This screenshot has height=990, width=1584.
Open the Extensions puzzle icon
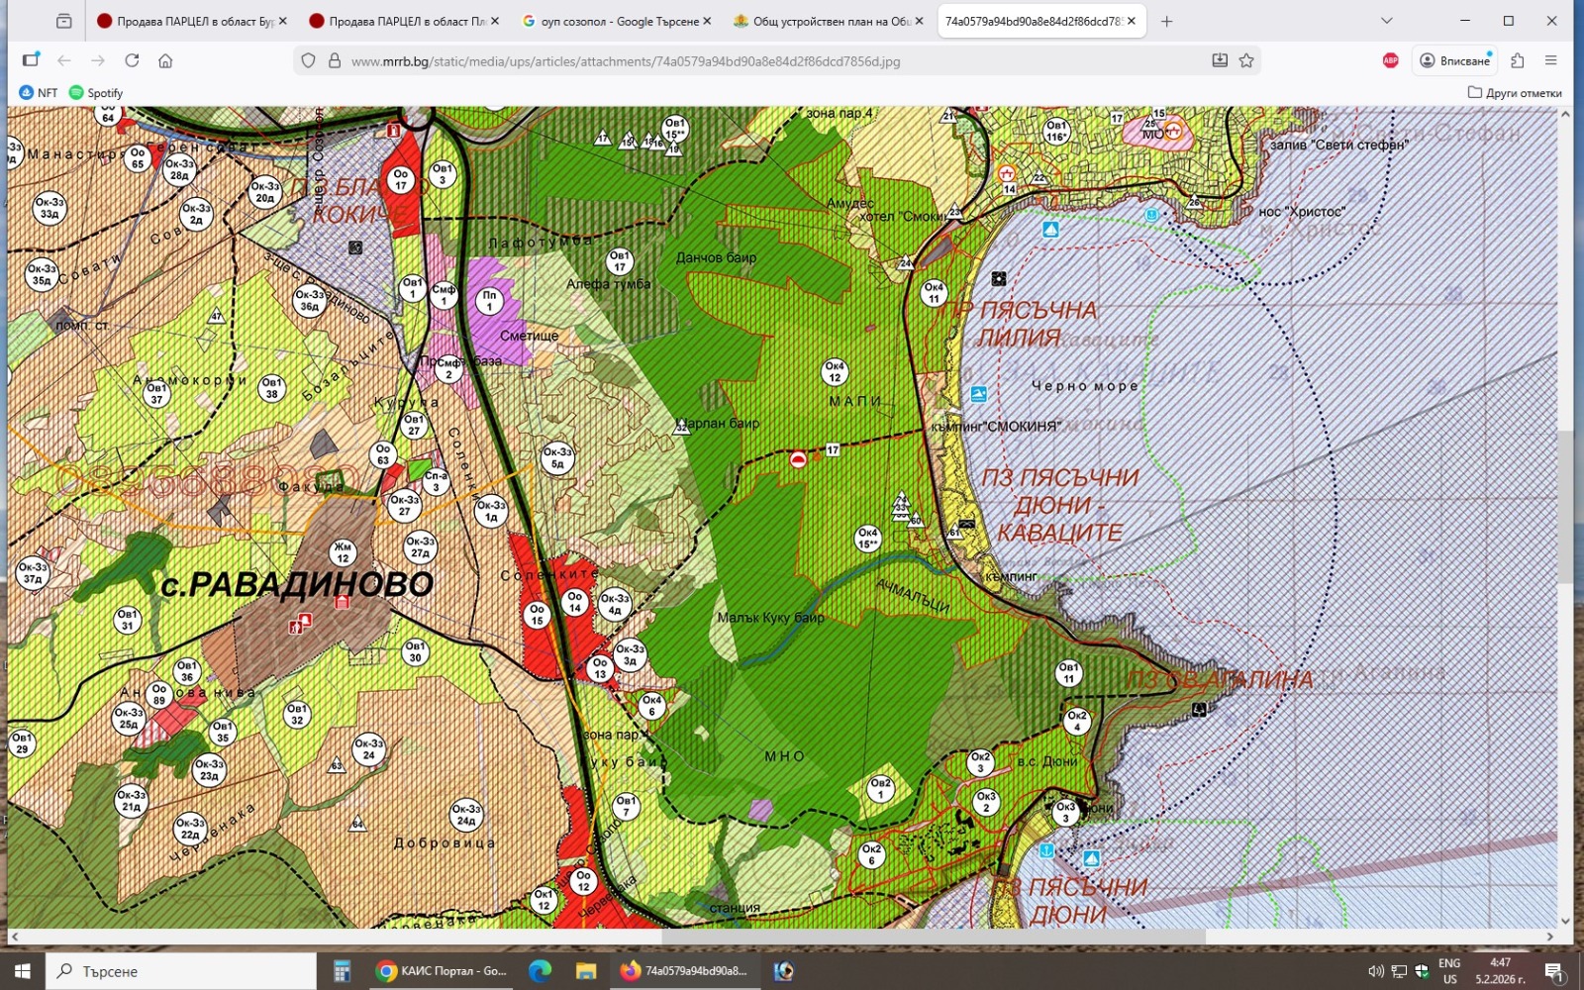[1517, 60]
